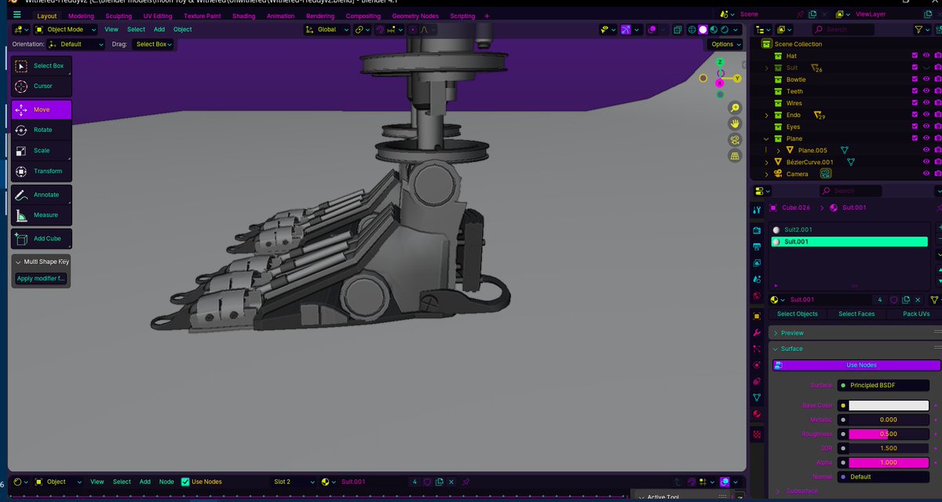Collapse the Plane collection in outliner
Screen dimensions: 942x502
[x=766, y=139]
